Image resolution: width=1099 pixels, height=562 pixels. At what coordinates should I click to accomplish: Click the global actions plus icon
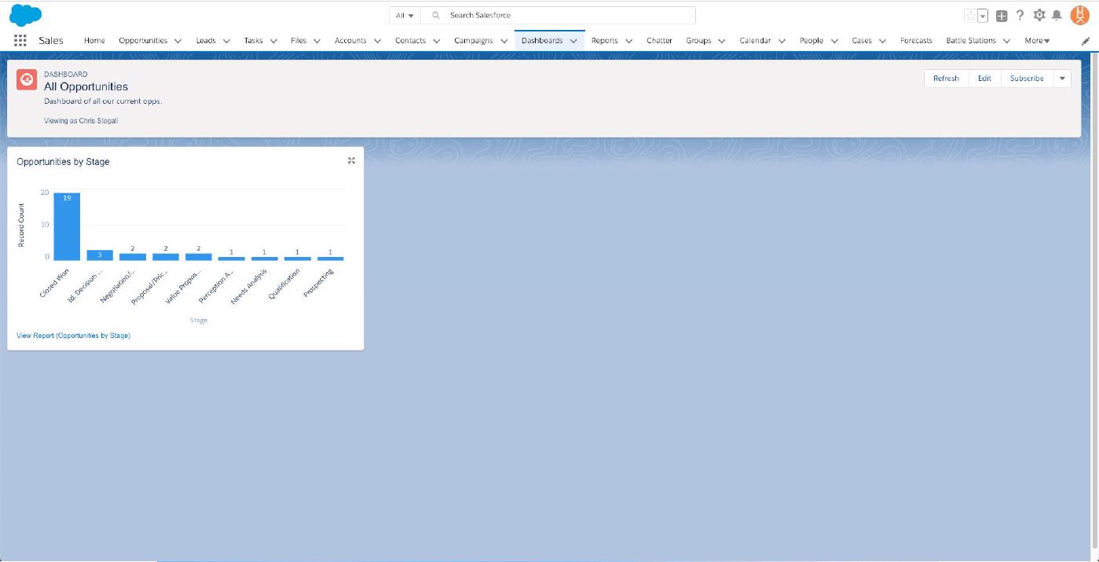coord(1002,16)
